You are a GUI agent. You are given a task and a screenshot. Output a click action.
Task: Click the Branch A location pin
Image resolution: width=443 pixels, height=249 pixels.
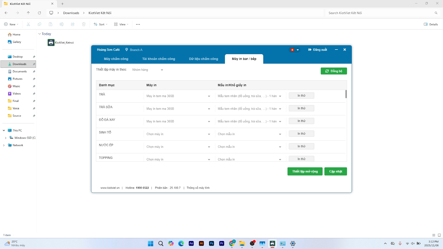click(x=127, y=50)
